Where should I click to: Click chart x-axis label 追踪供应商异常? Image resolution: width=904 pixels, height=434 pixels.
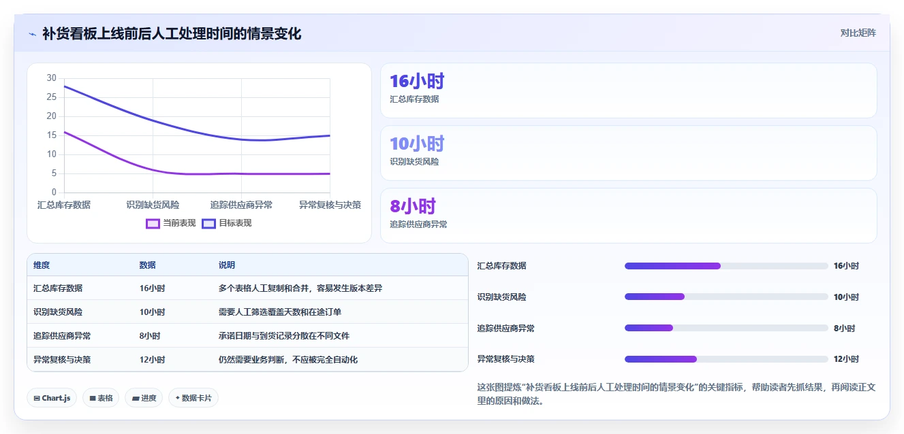pyautogui.click(x=242, y=205)
